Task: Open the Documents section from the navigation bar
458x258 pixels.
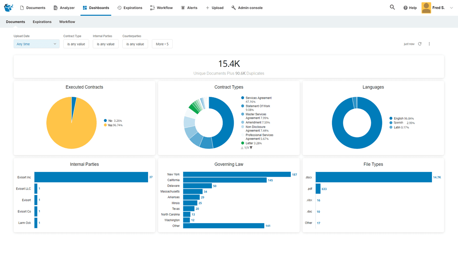Action: point(33,8)
